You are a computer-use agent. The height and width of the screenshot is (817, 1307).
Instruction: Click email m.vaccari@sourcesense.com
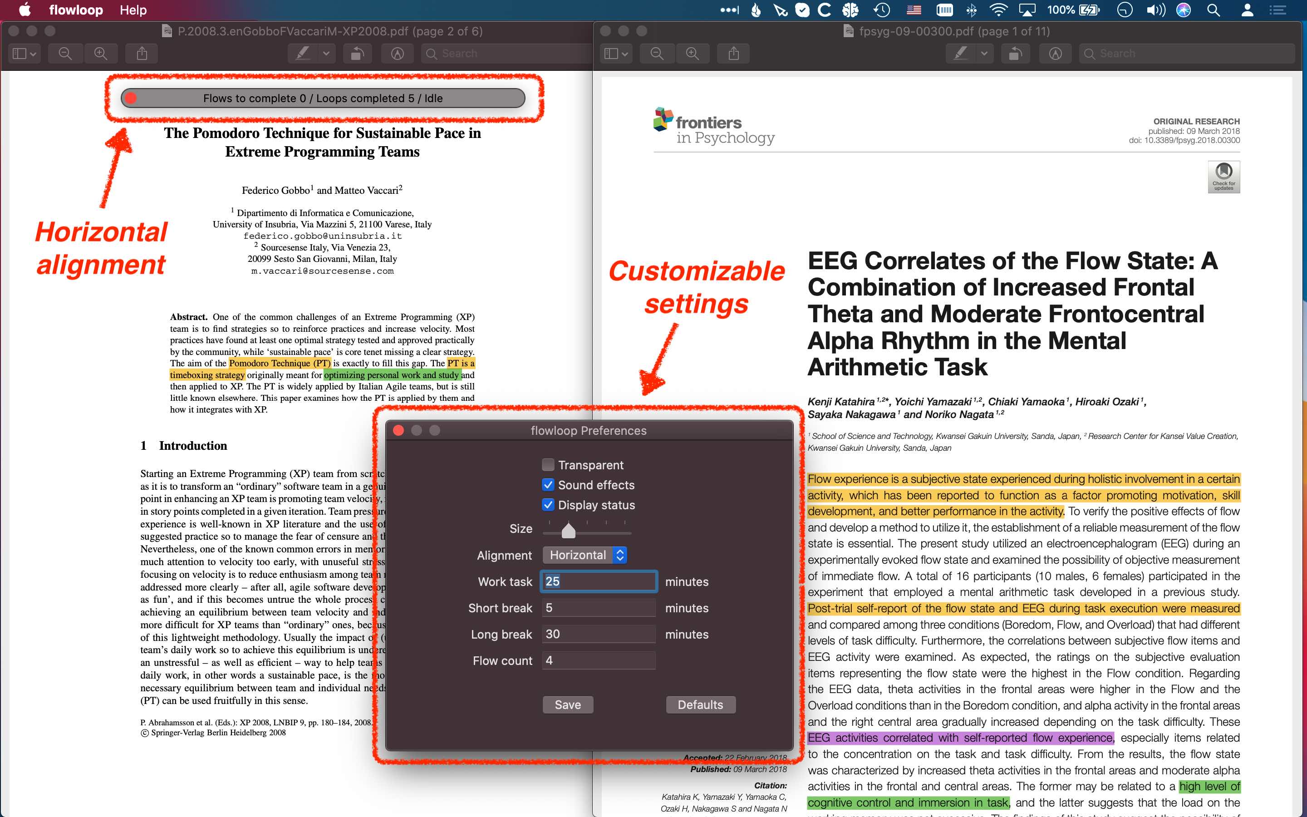point(322,271)
